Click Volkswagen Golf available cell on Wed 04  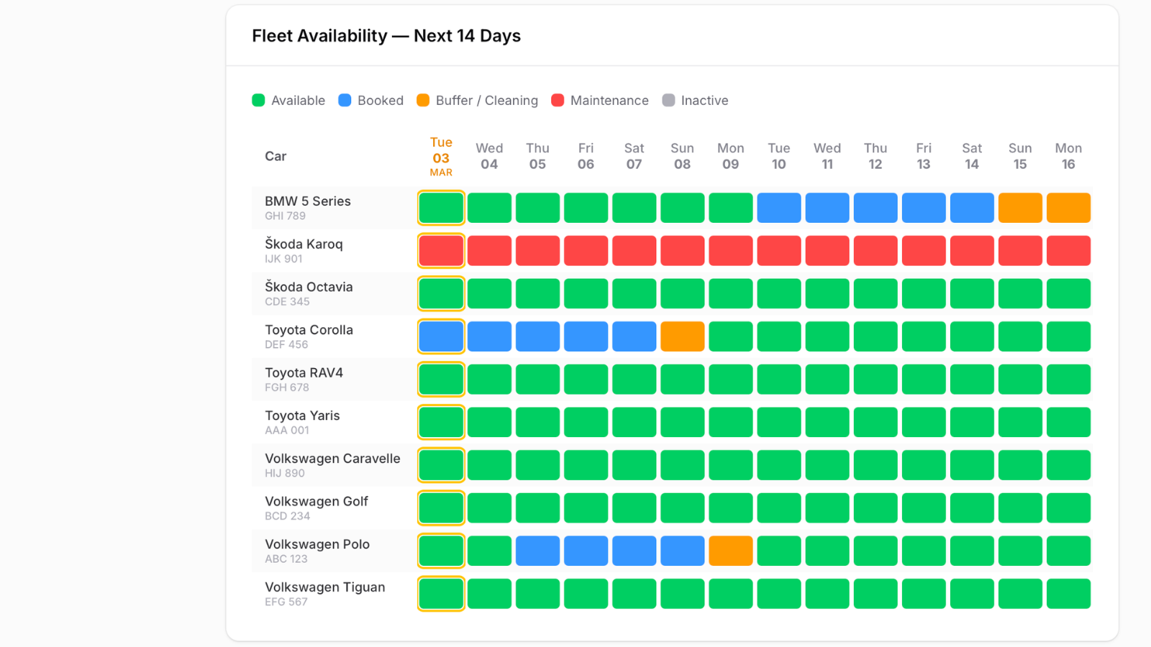[x=489, y=508]
